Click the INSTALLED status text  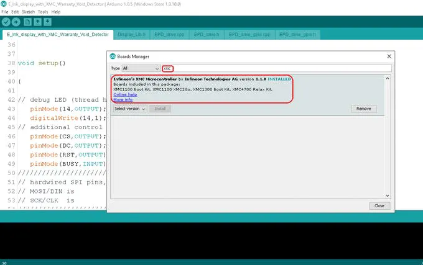tap(279, 79)
